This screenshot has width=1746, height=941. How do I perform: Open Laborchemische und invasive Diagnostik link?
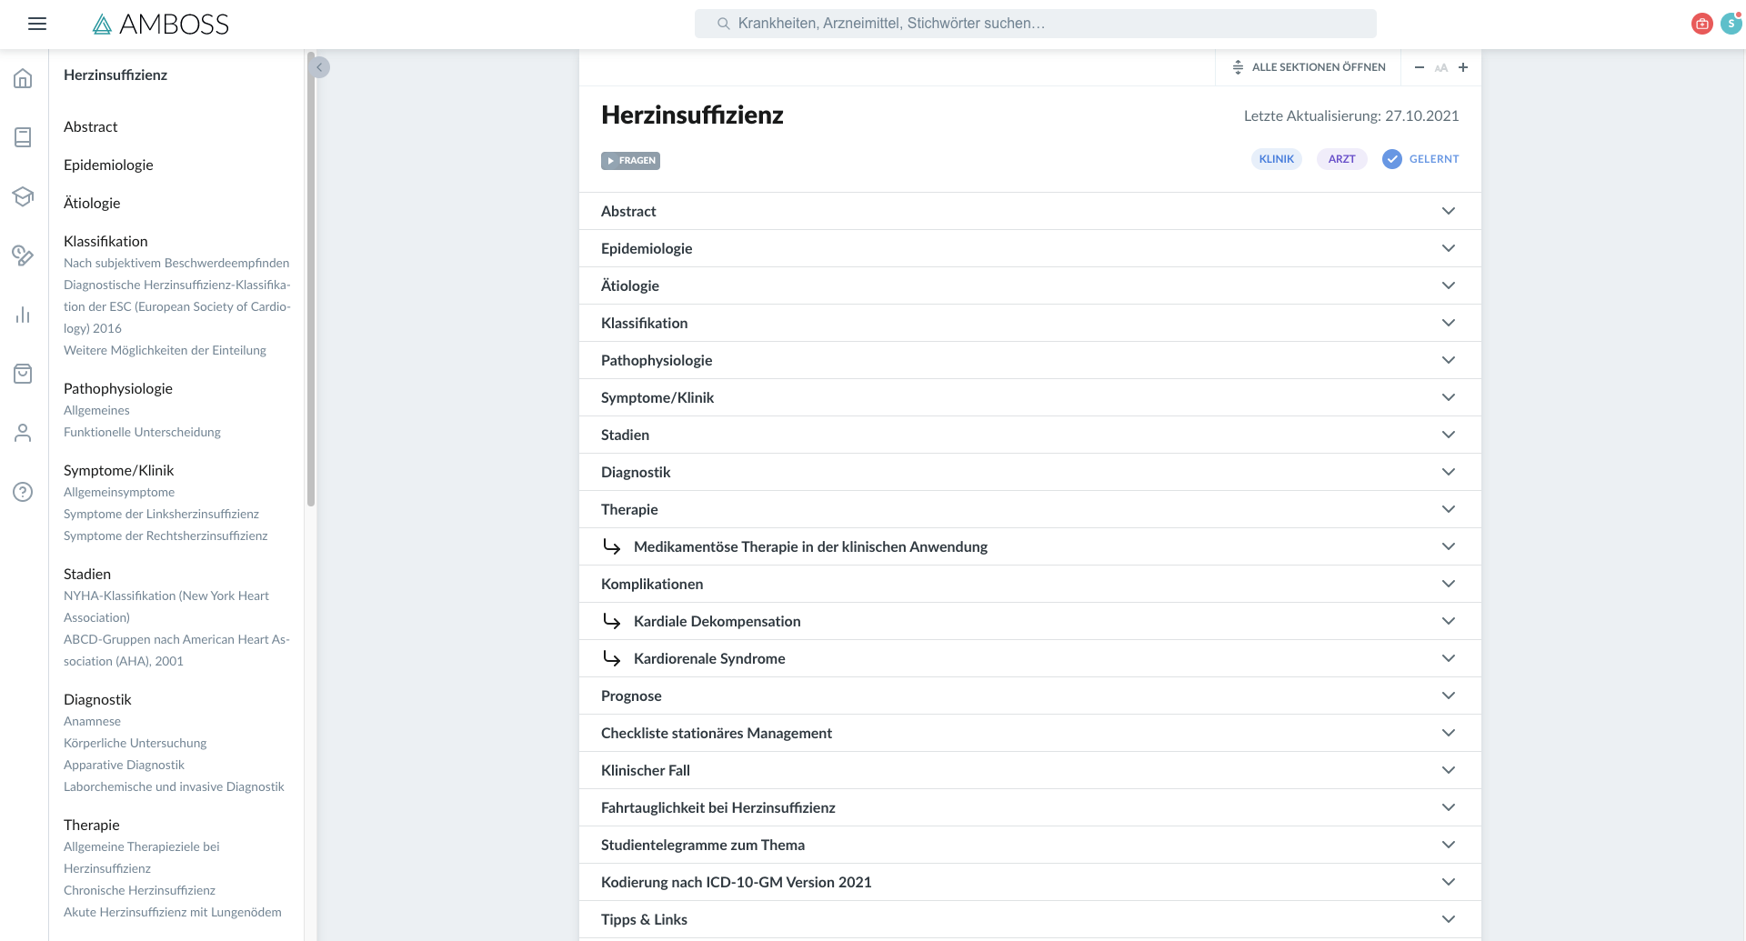[x=174, y=786]
